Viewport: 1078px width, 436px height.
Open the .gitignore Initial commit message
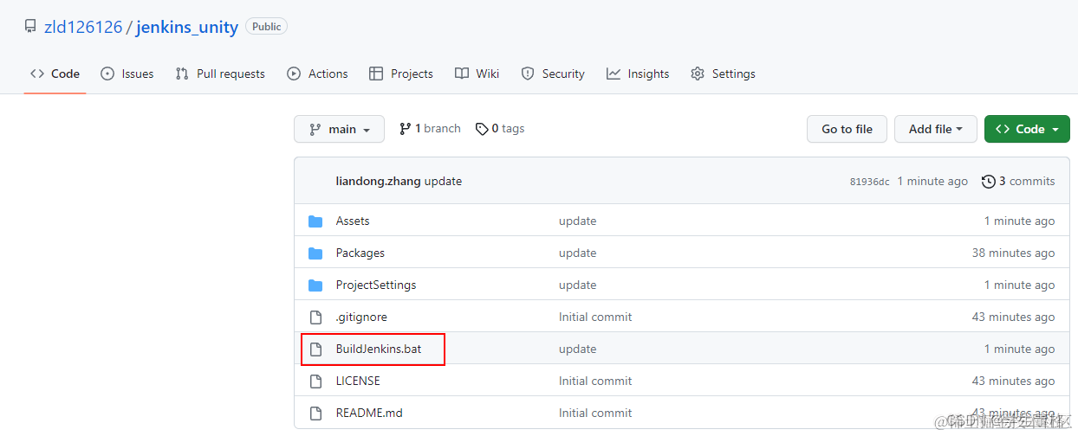click(x=595, y=317)
